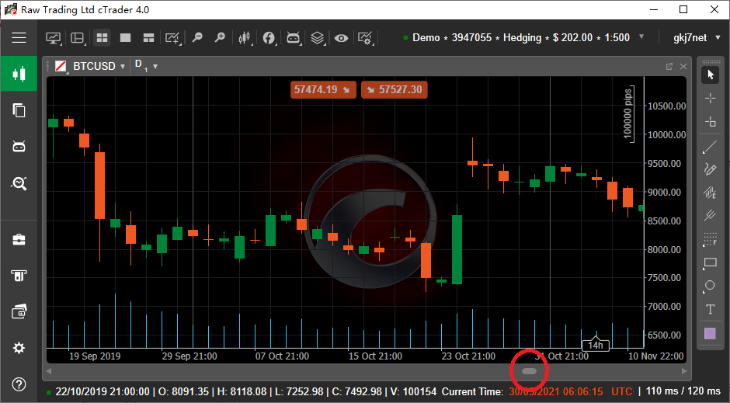Select the Andrews pitchfork tool
Screen dimensions: 730x403
click(x=710, y=215)
